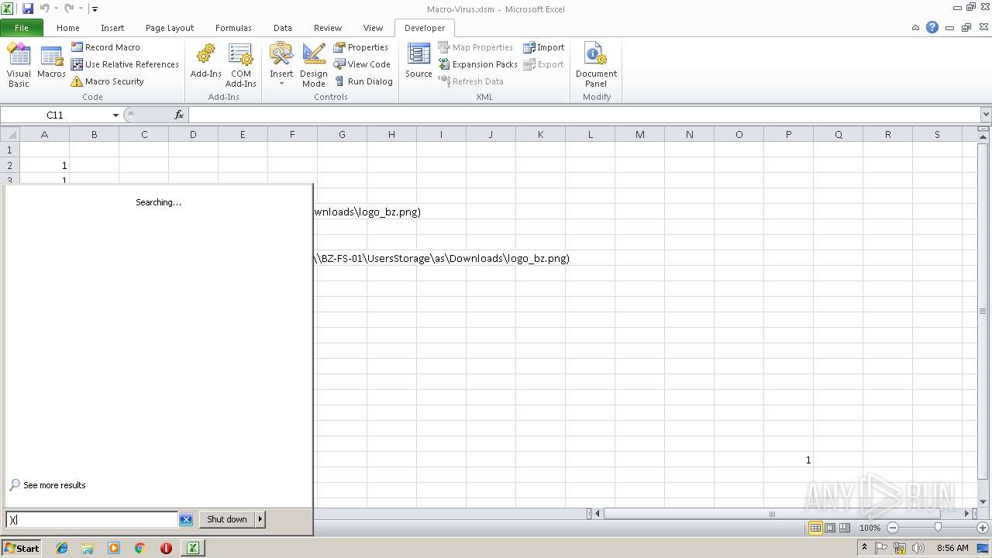Switch to the Home tab

tap(68, 28)
